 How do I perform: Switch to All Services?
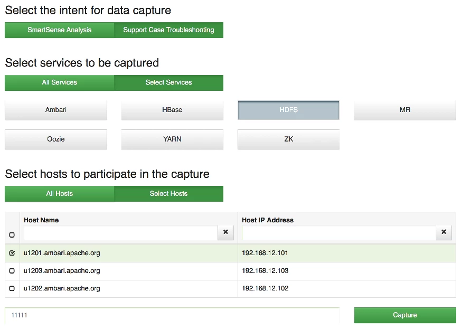pos(60,82)
